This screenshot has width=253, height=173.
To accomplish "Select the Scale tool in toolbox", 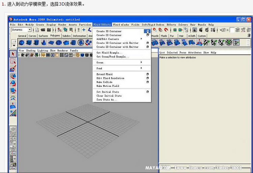I will click(x=13, y=91).
